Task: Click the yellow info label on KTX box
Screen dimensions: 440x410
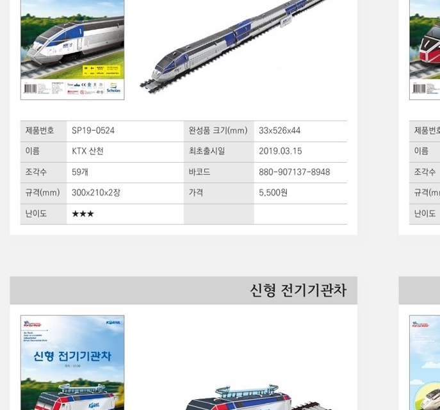Action: pos(102,70)
